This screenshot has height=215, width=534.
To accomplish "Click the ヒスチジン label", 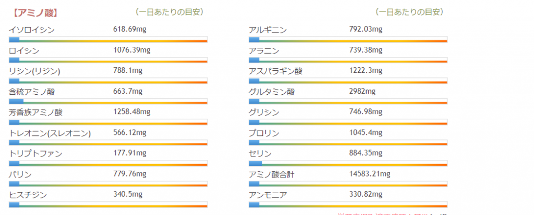I will point(28,195).
